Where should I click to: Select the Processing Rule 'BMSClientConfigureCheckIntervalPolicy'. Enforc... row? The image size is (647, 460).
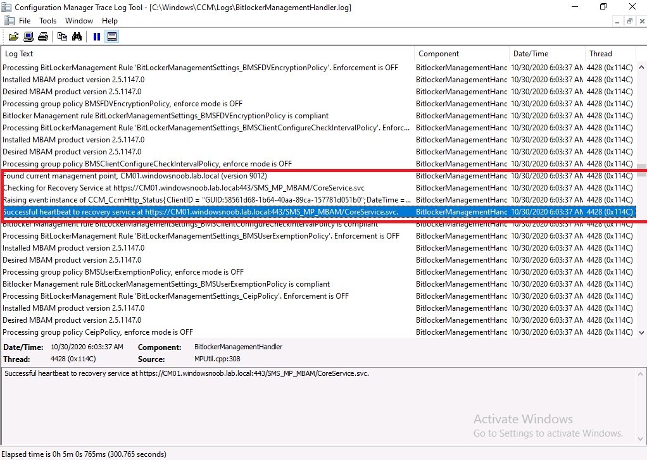pos(318,127)
